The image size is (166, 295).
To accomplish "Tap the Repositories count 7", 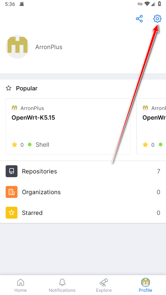I will [159, 171].
